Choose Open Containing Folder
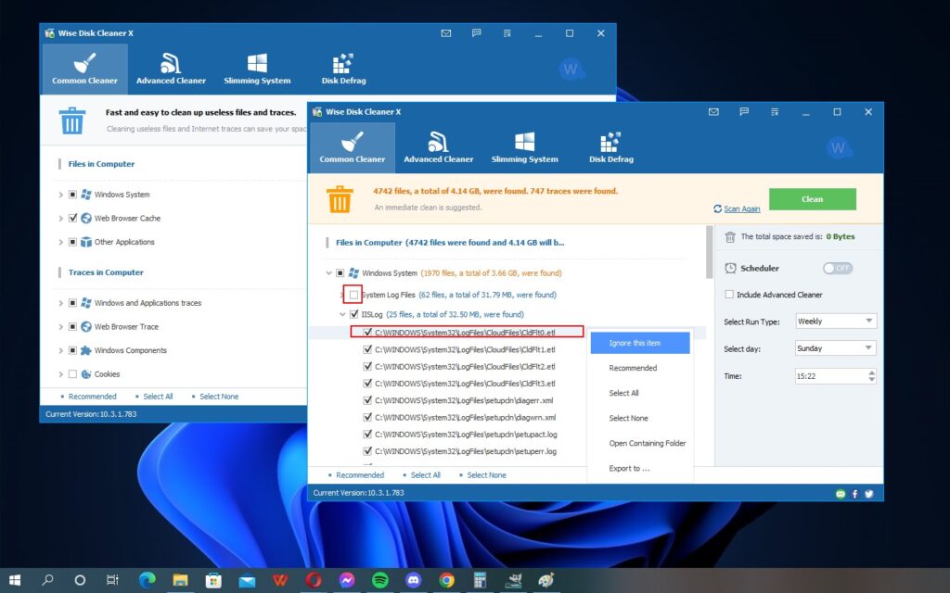Image resolution: width=950 pixels, height=593 pixels. (640, 443)
